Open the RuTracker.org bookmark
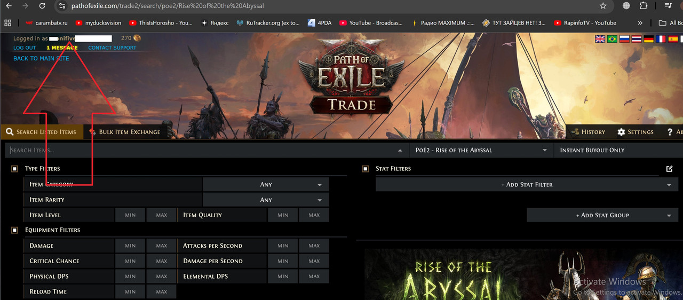This screenshot has height=300, width=683. click(x=269, y=23)
